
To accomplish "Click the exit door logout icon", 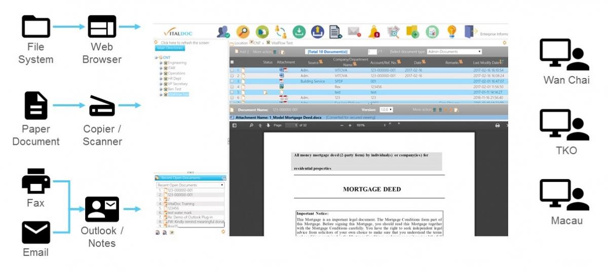I will [x=471, y=31].
